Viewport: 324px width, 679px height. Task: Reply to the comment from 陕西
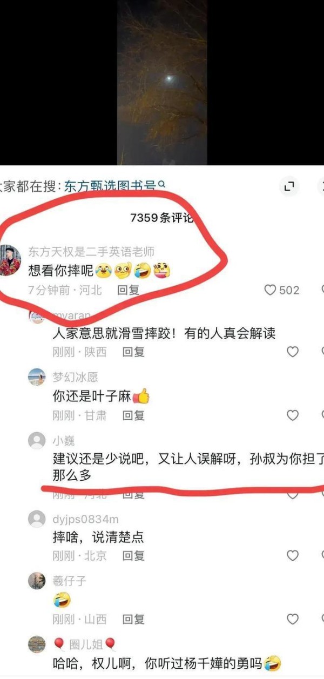[133, 352]
